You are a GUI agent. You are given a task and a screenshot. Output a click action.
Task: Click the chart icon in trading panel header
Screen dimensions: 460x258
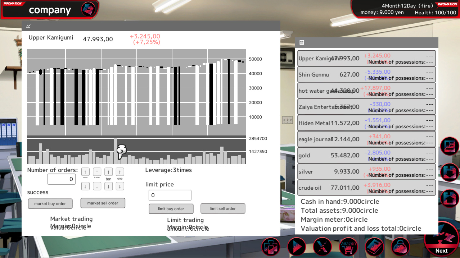[x=28, y=26]
